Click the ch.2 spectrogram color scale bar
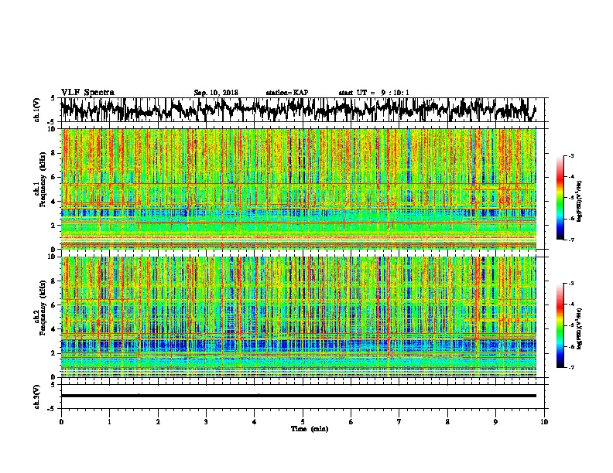Screen dimensions: 613x473 coord(560,325)
